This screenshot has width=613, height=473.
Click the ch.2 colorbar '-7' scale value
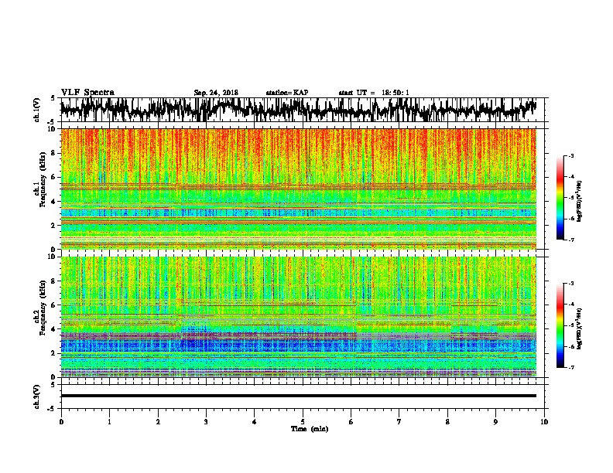571,367
